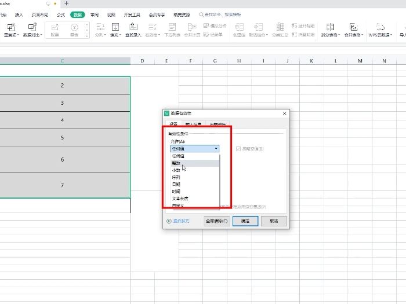Open the 操作技巧 tips link
The image size is (406, 304).
(x=181, y=221)
